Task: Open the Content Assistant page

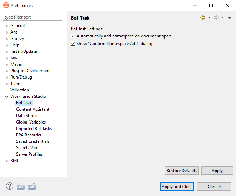Action: click(33, 109)
